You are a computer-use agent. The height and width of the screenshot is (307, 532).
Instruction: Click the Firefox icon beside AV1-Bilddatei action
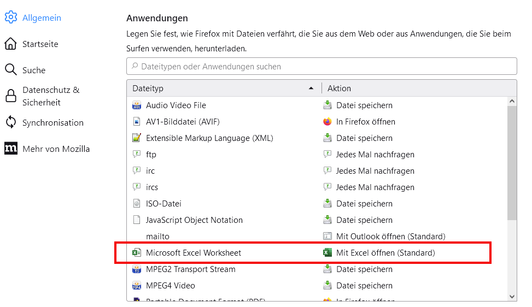point(328,122)
